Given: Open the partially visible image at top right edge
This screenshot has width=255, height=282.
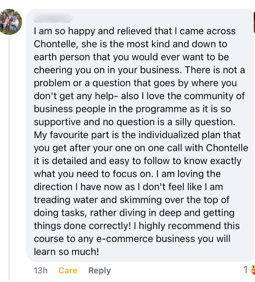Looking at the screenshot, I should [x=254, y=22].
